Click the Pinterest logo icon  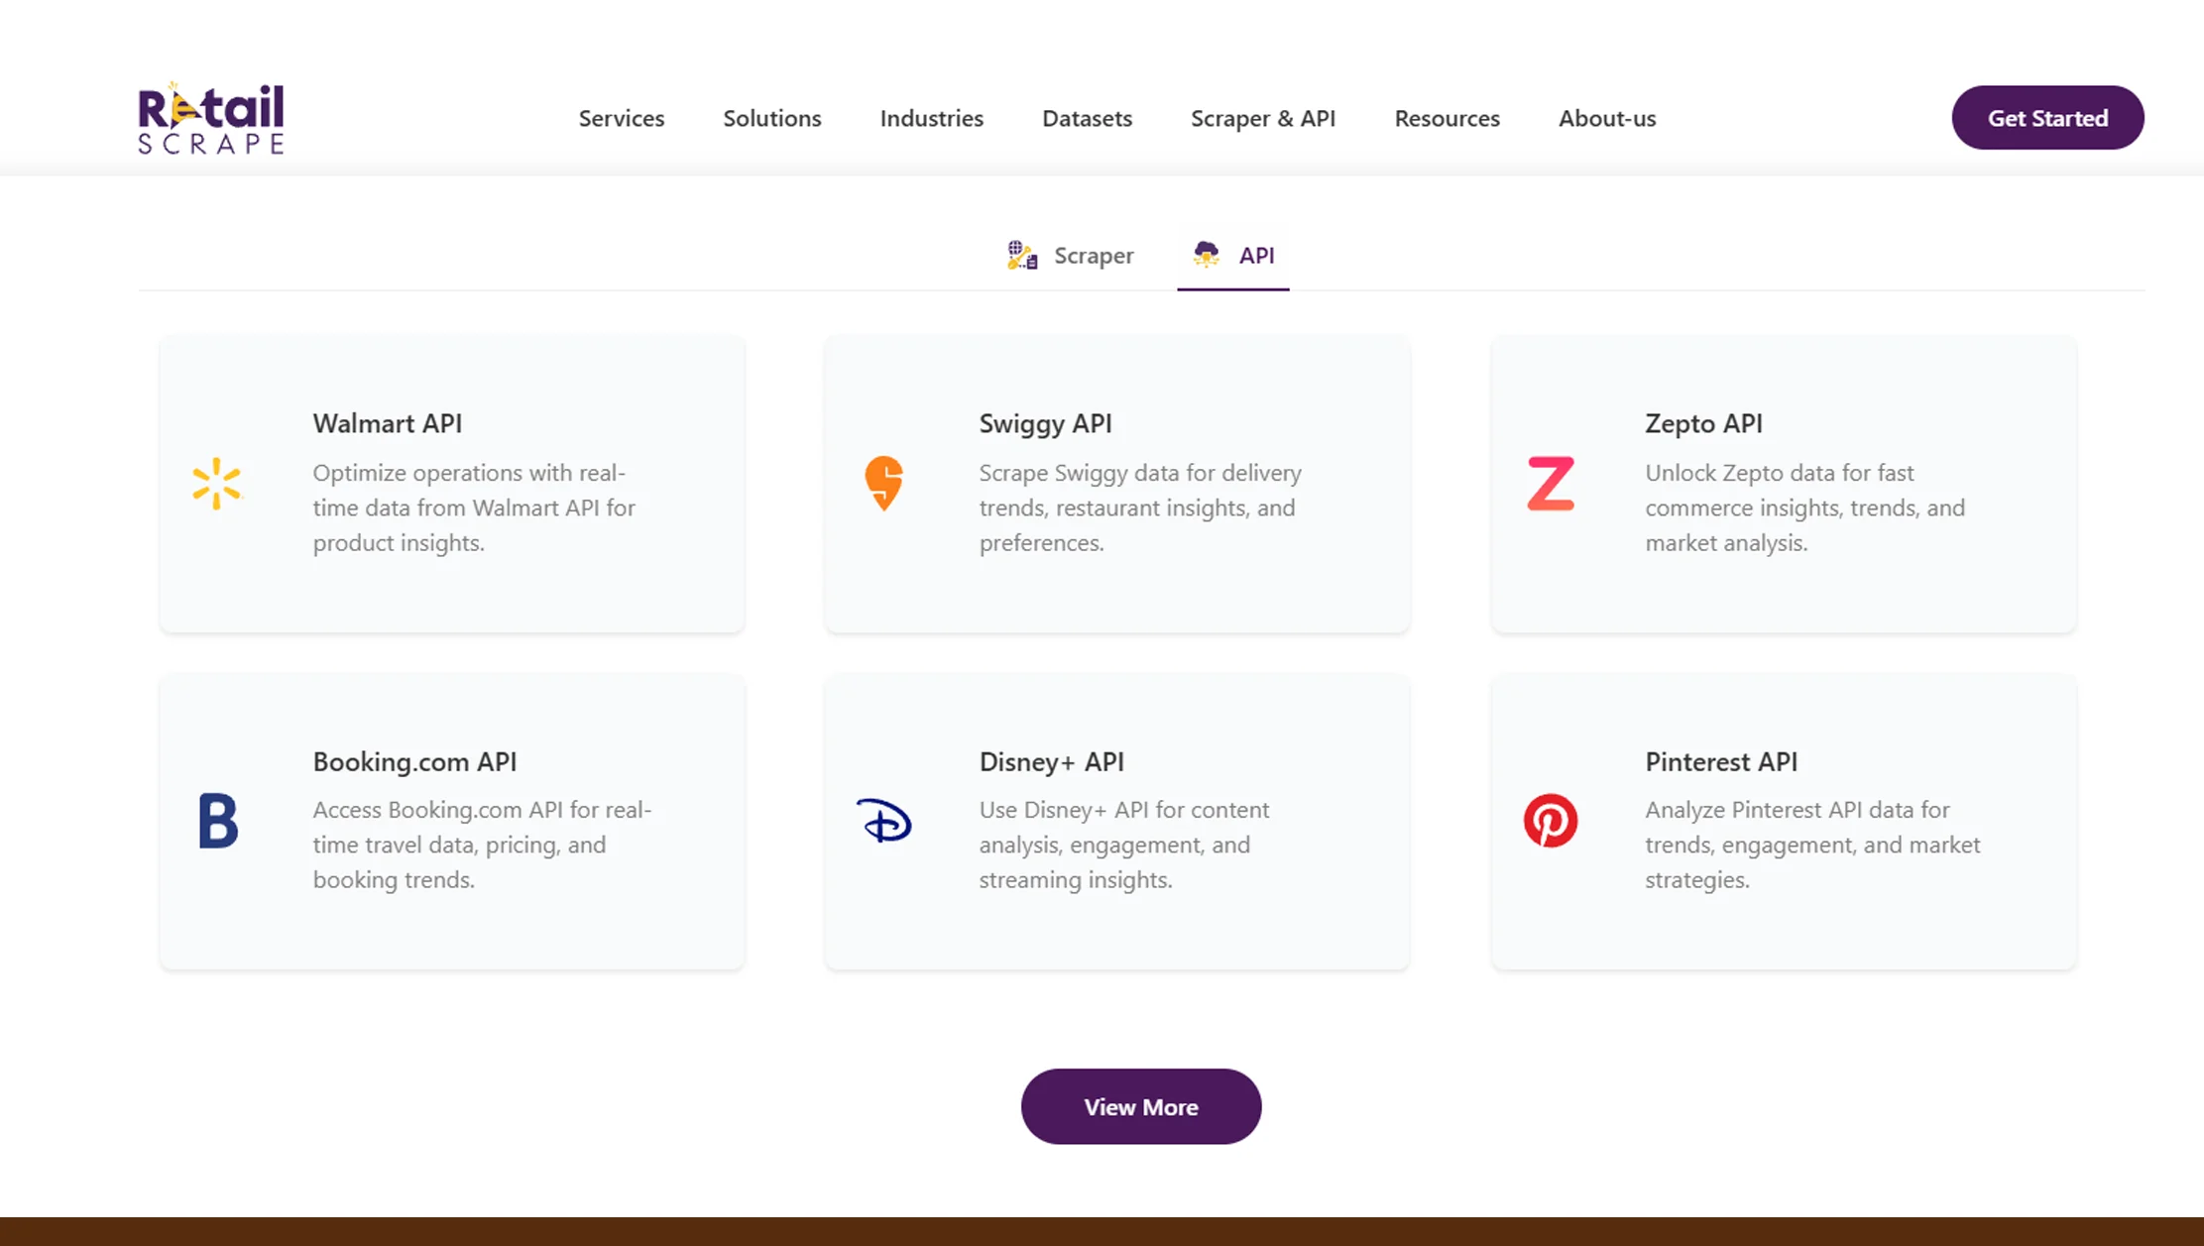[1551, 821]
